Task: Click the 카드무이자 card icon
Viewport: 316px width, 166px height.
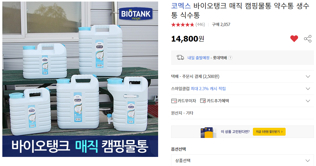Action: [174, 101]
